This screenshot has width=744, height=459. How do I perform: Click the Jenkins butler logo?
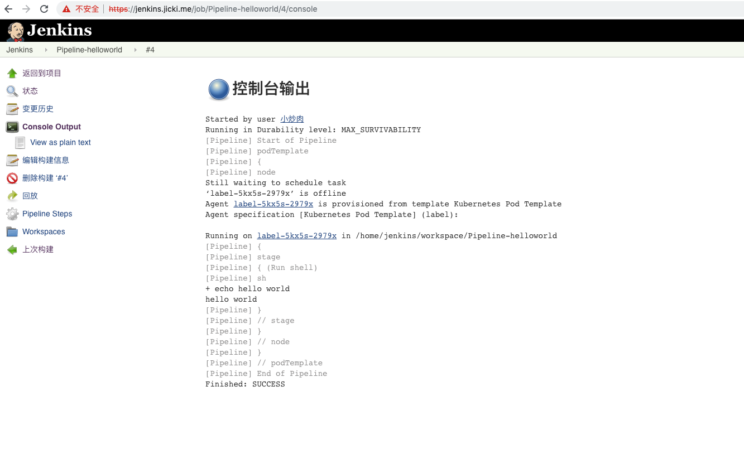15,30
